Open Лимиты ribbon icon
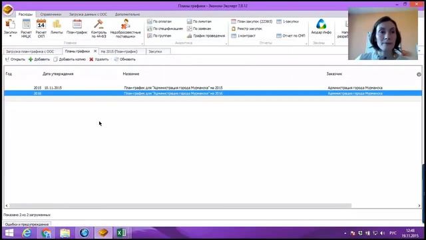The height and width of the screenshot is (240, 426). (x=57, y=27)
